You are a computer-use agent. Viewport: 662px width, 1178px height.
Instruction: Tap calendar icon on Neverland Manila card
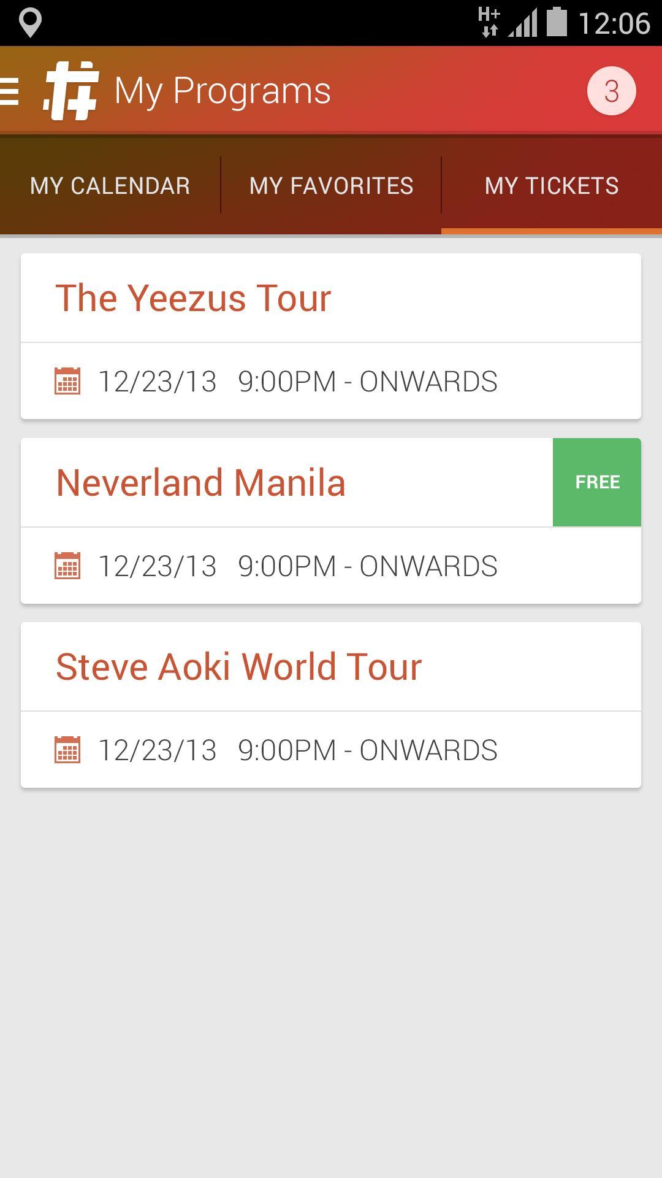click(x=67, y=565)
